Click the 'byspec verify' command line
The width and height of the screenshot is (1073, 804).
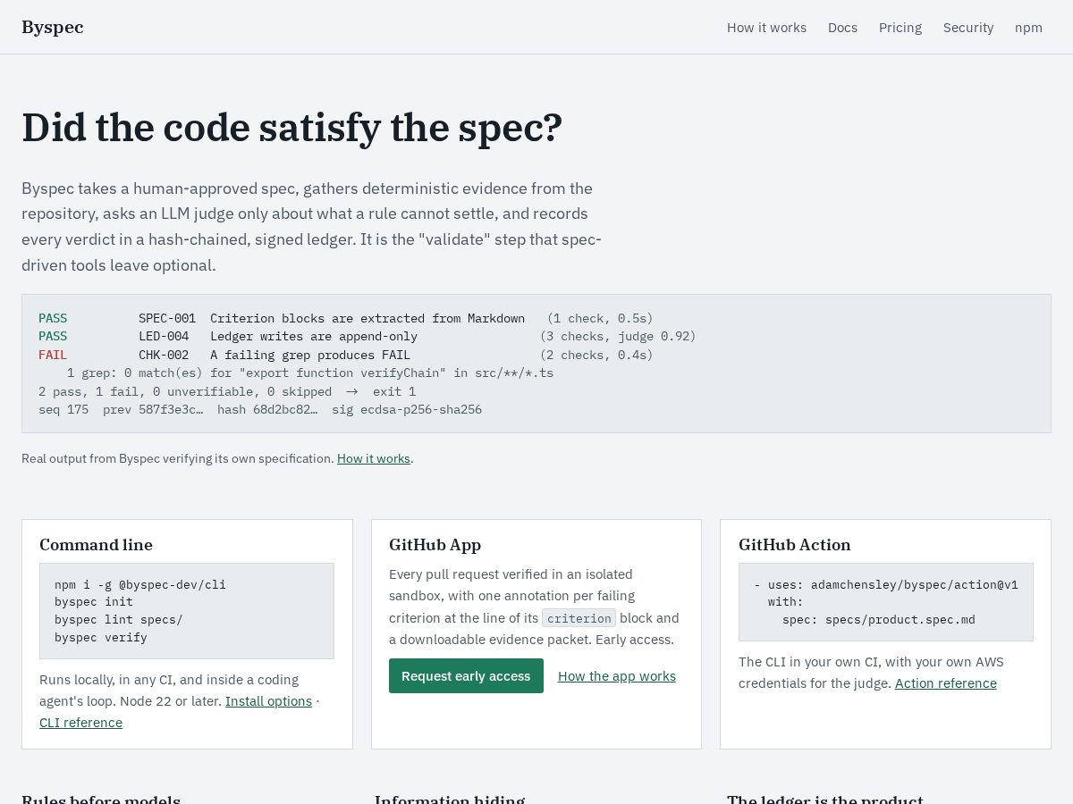[x=101, y=637]
